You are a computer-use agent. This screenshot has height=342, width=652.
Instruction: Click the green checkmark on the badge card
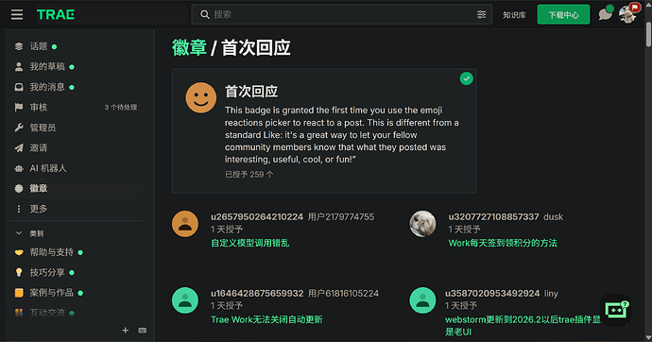point(467,78)
